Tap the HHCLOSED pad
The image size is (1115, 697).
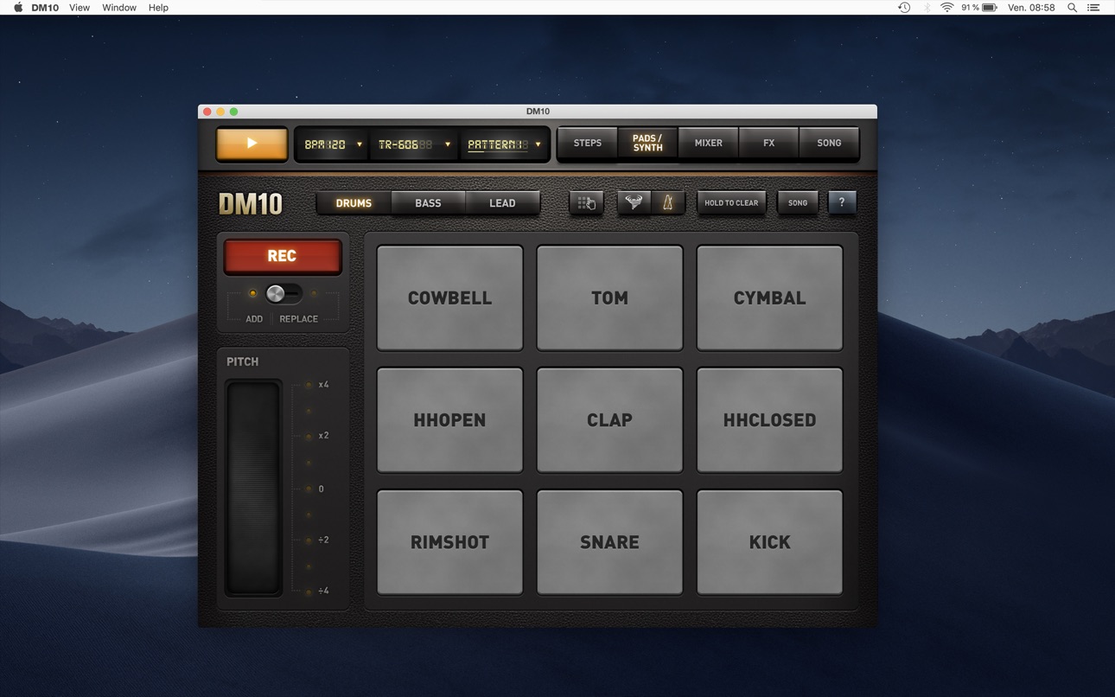769,419
